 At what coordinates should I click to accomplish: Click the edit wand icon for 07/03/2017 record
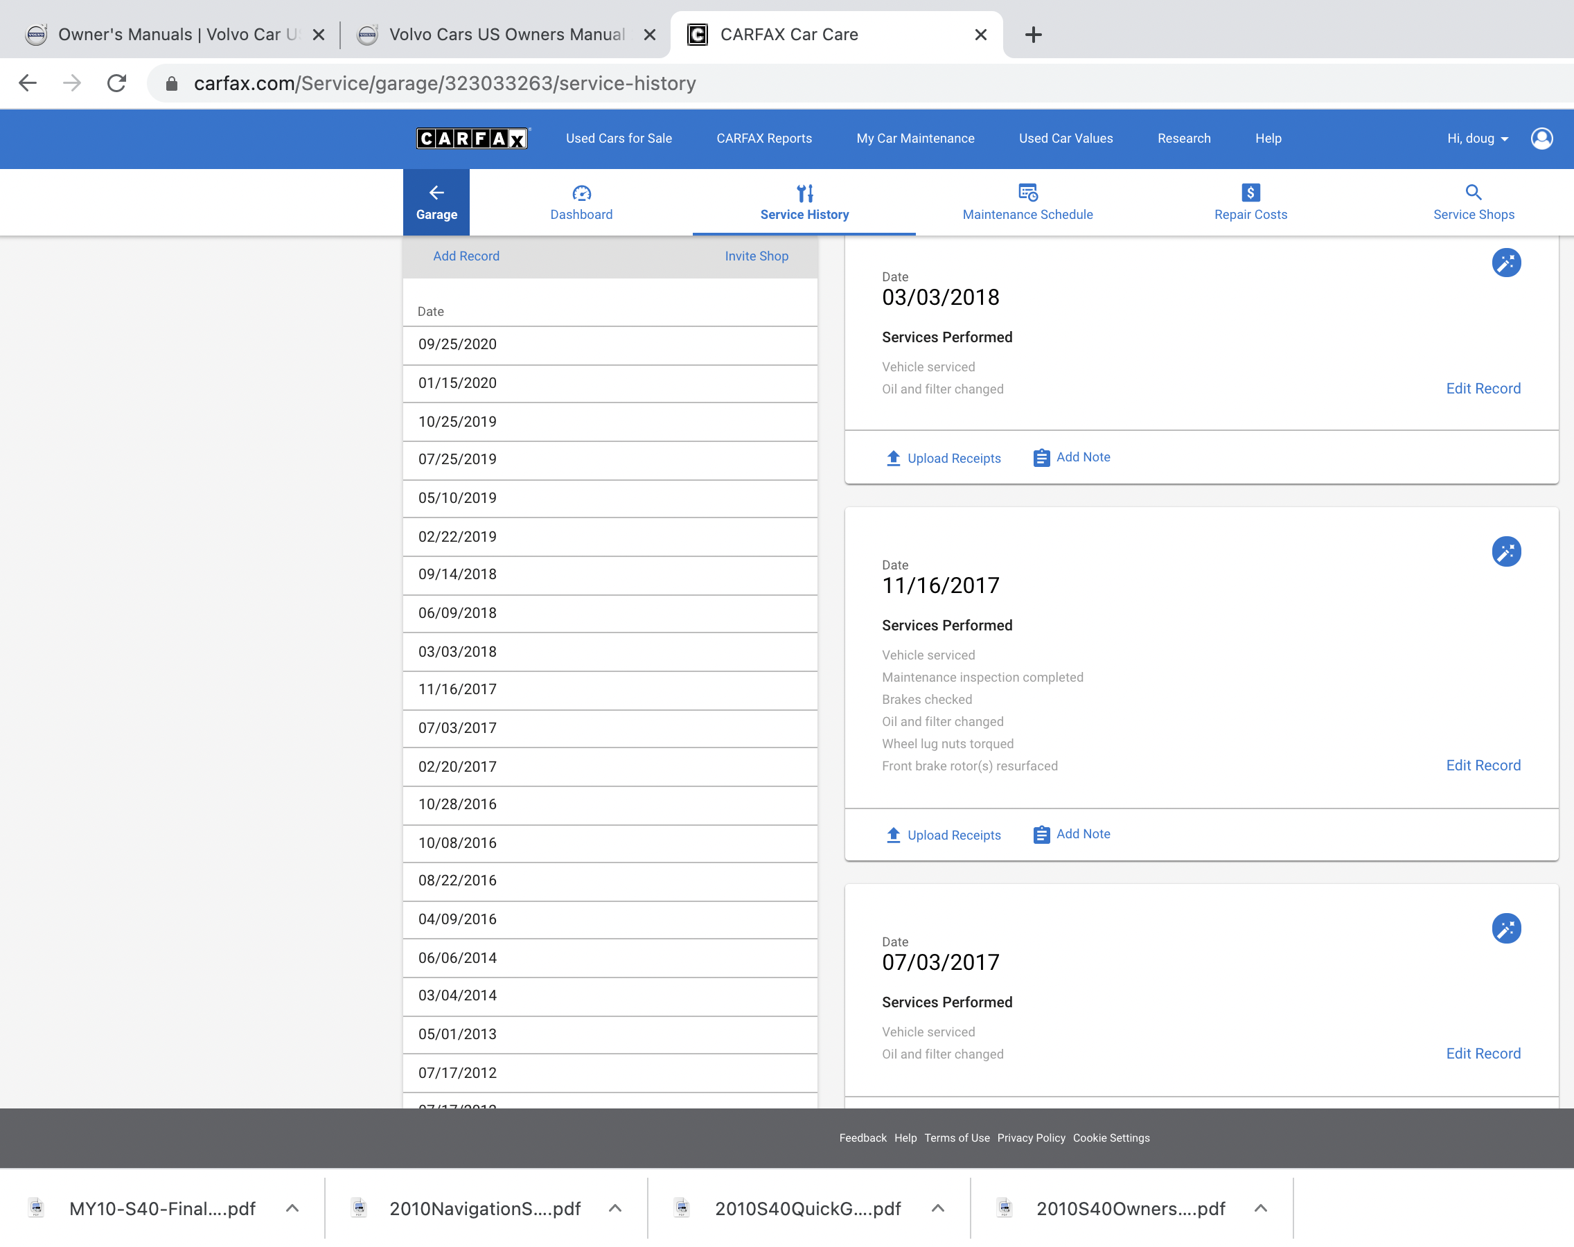coord(1506,928)
